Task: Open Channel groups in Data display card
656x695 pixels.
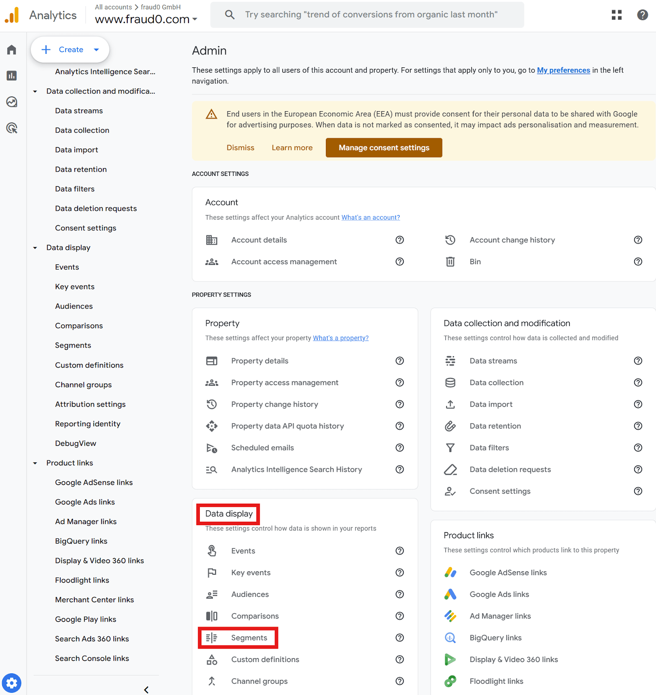Action: [x=259, y=681]
